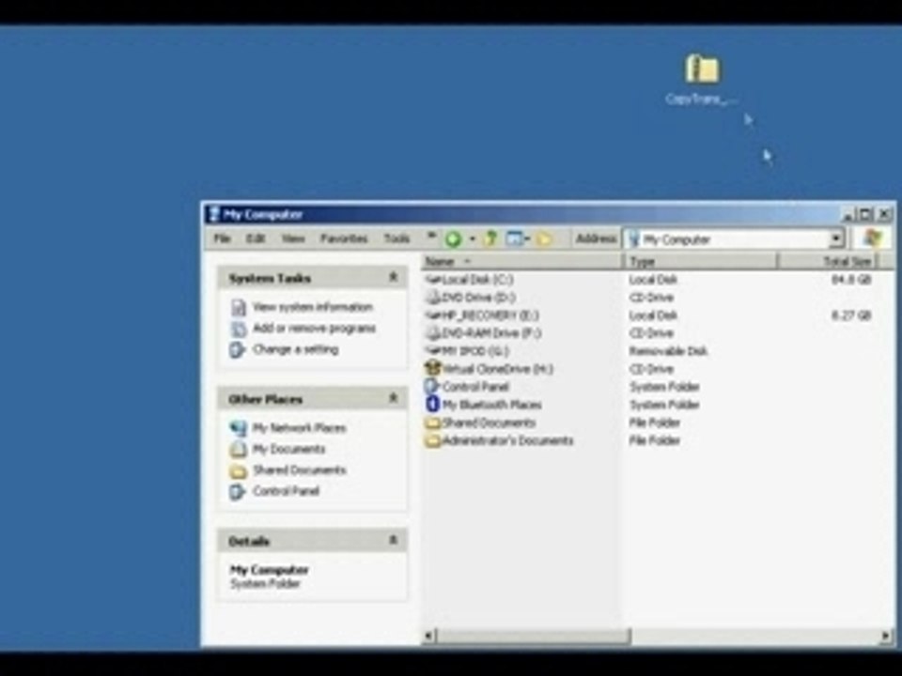Screen dimensions: 902x676
Task: Select the Shared Documents list folder icon
Action: coord(432,423)
